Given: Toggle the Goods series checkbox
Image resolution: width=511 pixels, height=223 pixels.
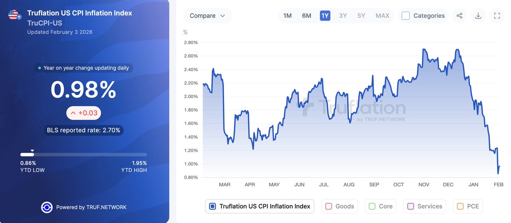Looking at the screenshot, I should [329, 206].
